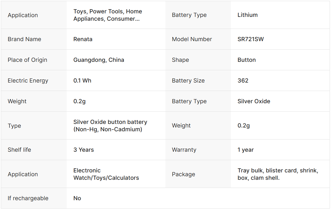Image resolution: width=331 pixels, height=210 pixels.
Task: Select the "0.1 Wh" energy value
Action: 82,81
